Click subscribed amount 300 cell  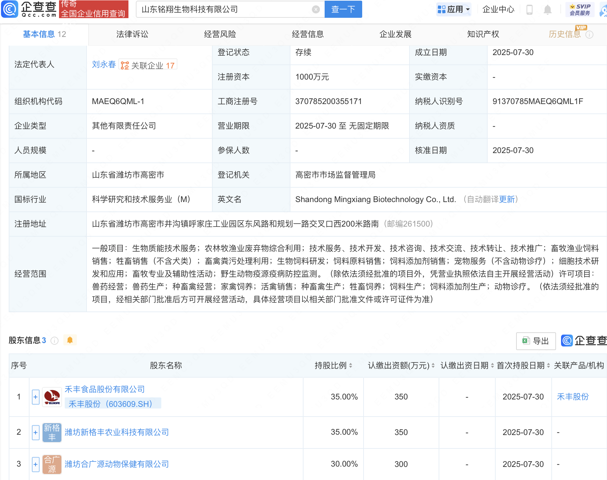click(x=401, y=464)
